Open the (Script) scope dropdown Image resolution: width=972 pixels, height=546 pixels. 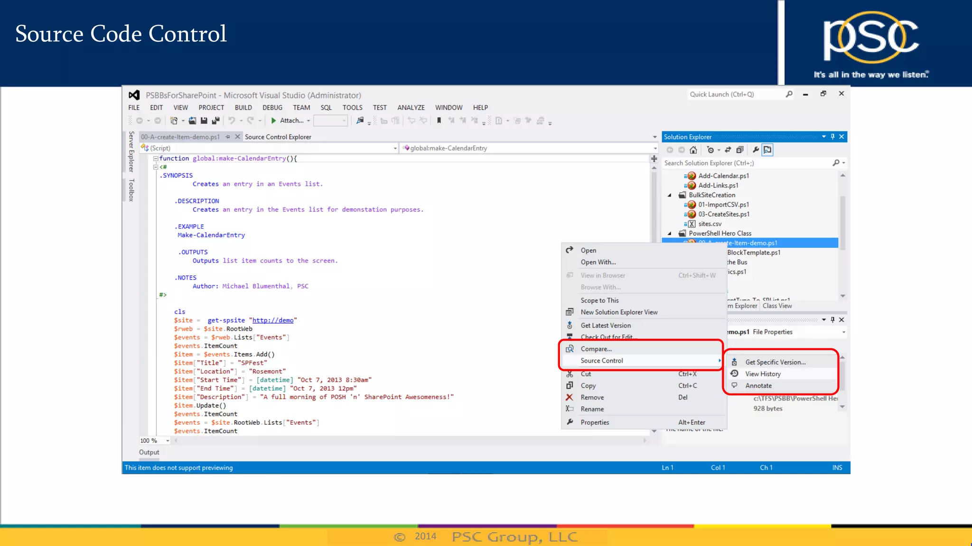tap(395, 148)
